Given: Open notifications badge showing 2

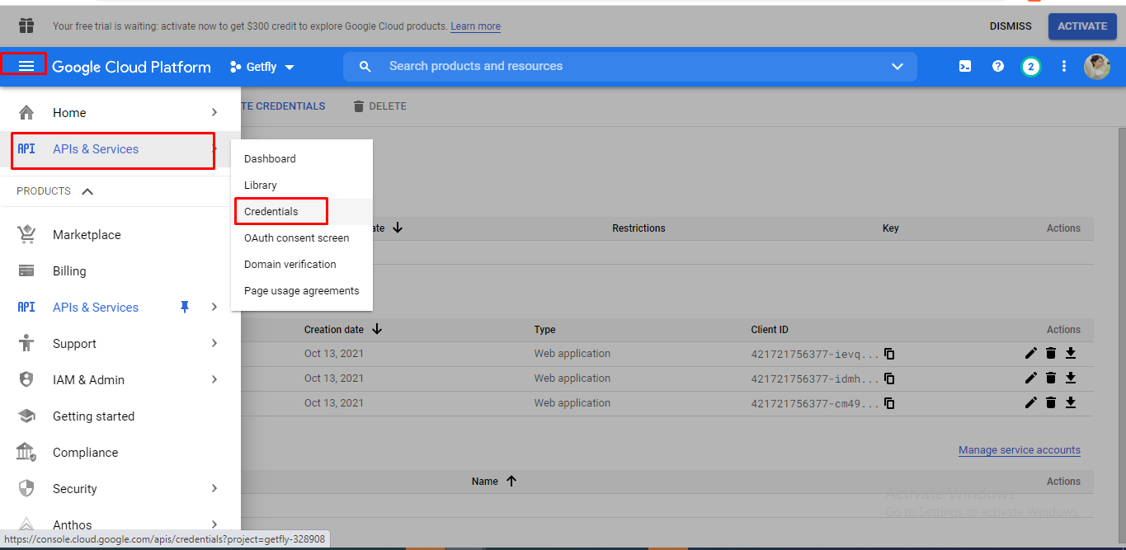Looking at the screenshot, I should pyautogui.click(x=1030, y=67).
